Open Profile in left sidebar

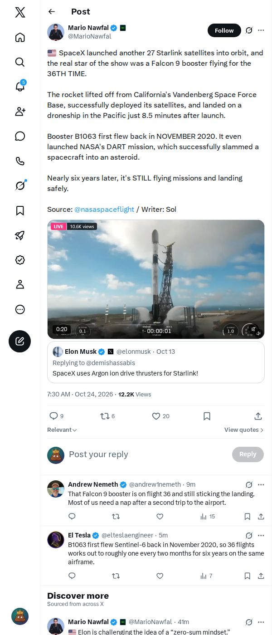click(x=20, y=284)
